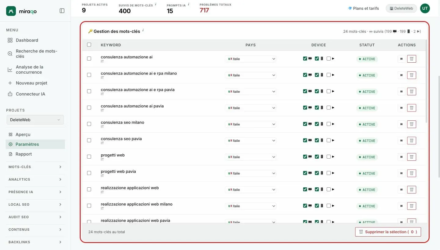Open the DeleteWeb project dropdown in sidebar
Screen dimensions: 440x250
pos(35,120)
